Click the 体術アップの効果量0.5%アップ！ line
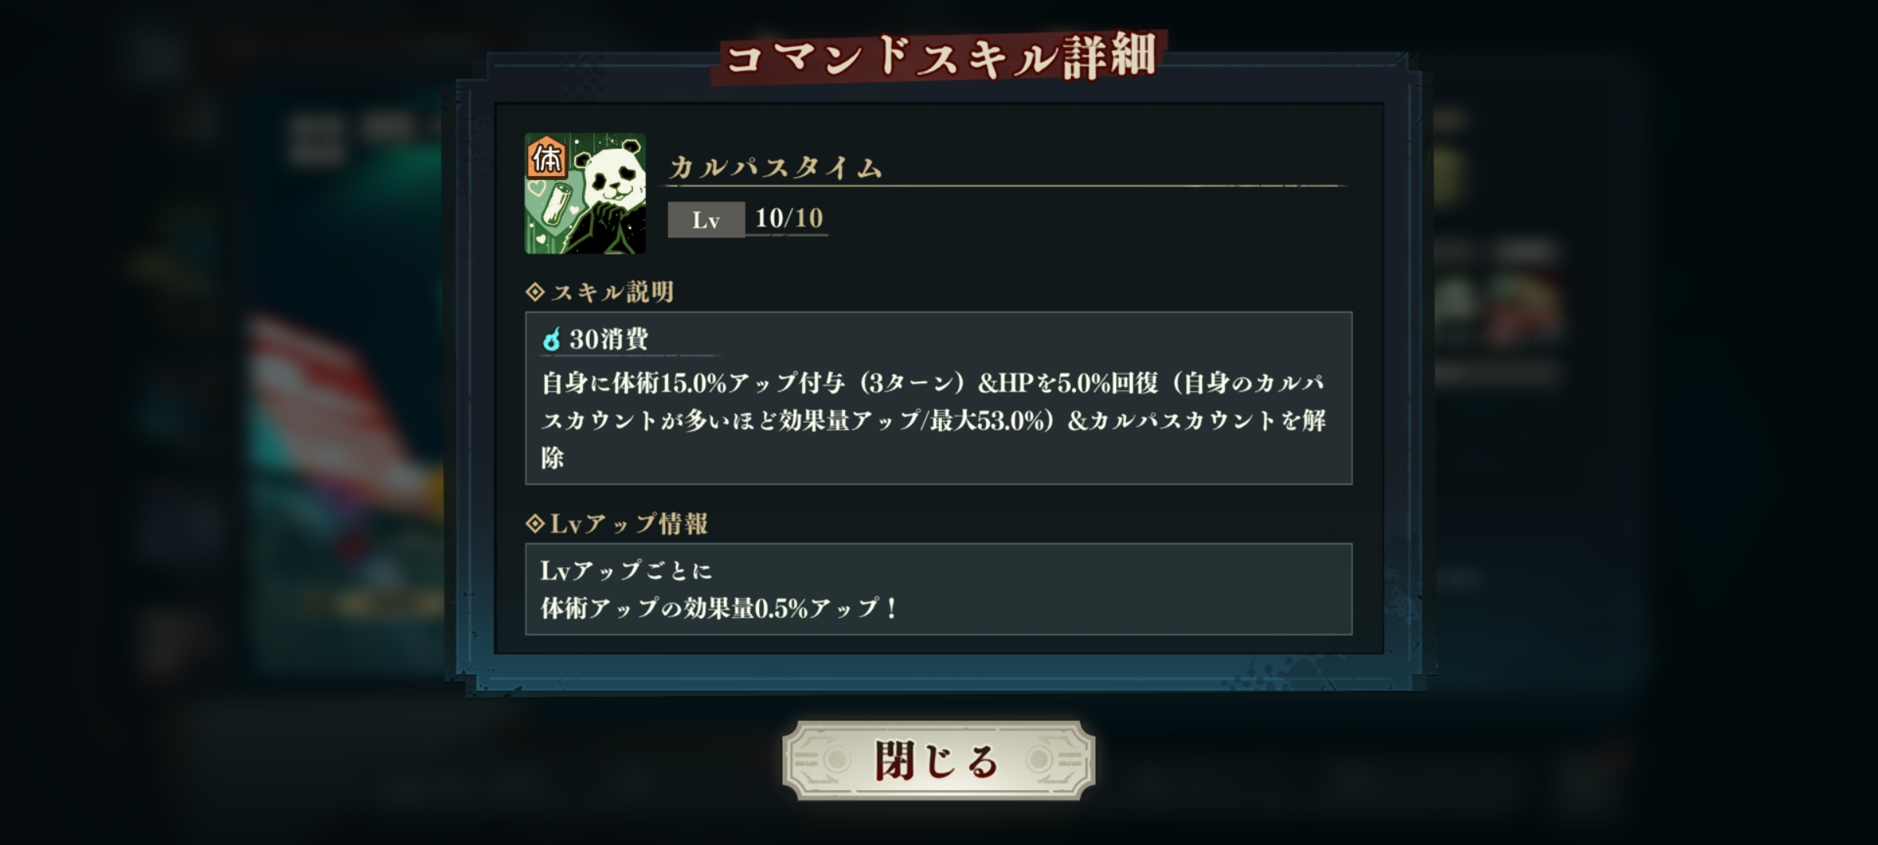Image resolution: width=1878 pixels, height=845 pixels. (720, 607)
